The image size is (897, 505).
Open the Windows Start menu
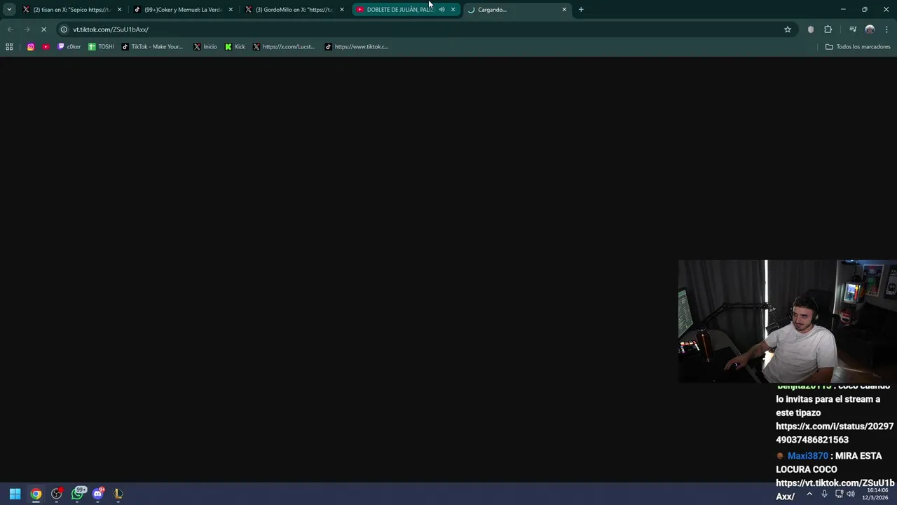pyautogui.click(x=15, y=494)
